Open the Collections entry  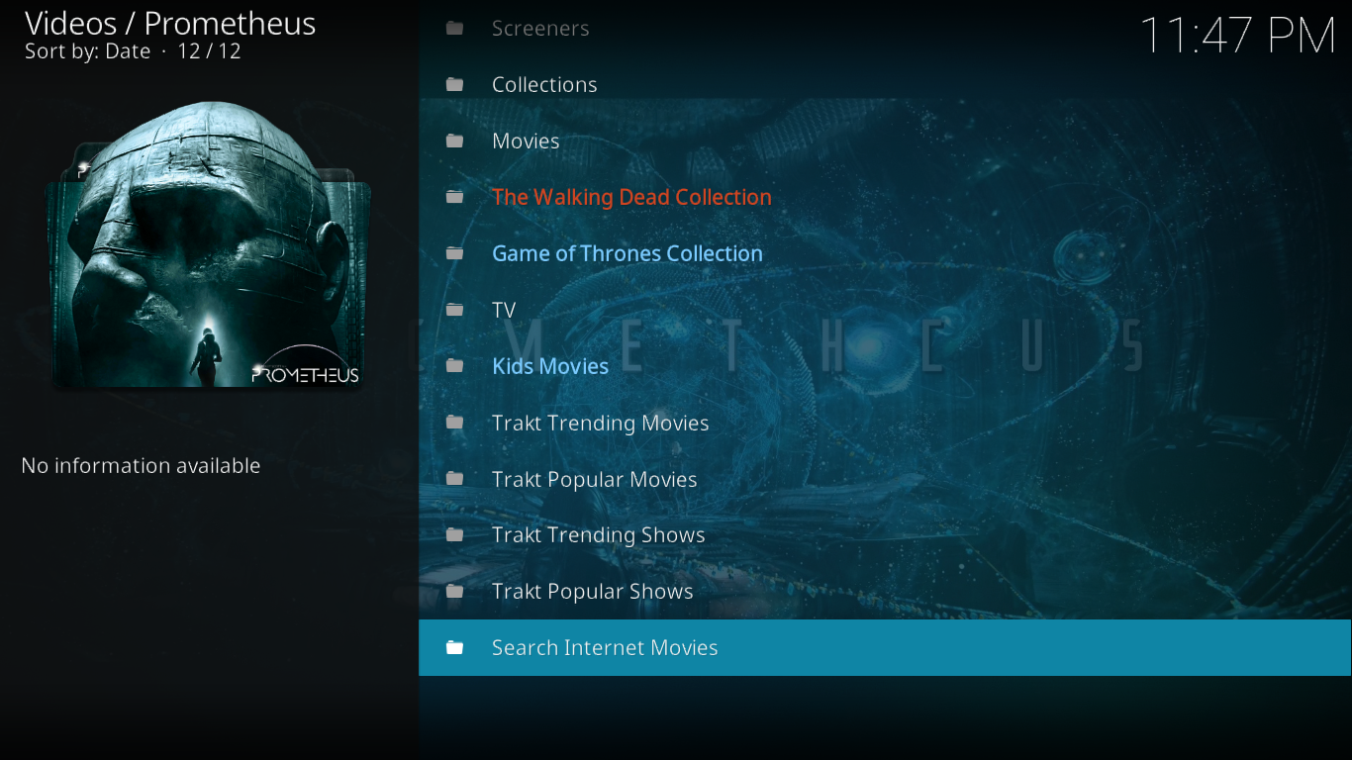(885, 84)
